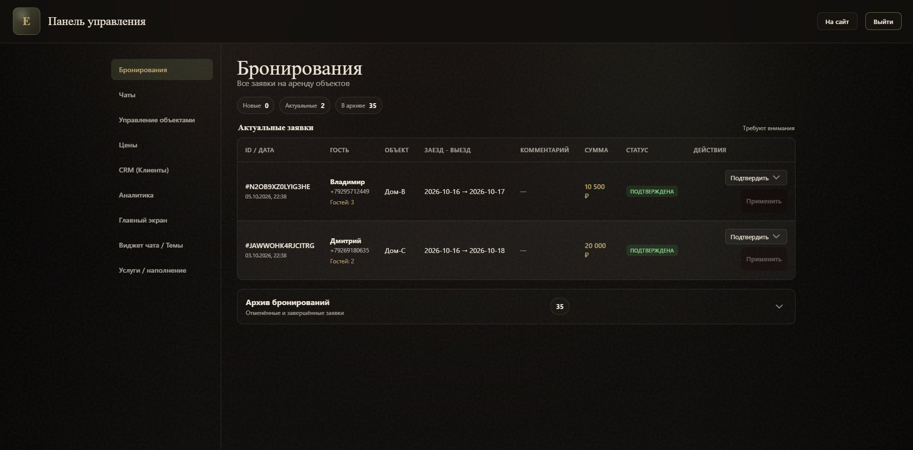Click the Архив бронирований title
Screen dimensions: 913x450
tap(288, 303)
